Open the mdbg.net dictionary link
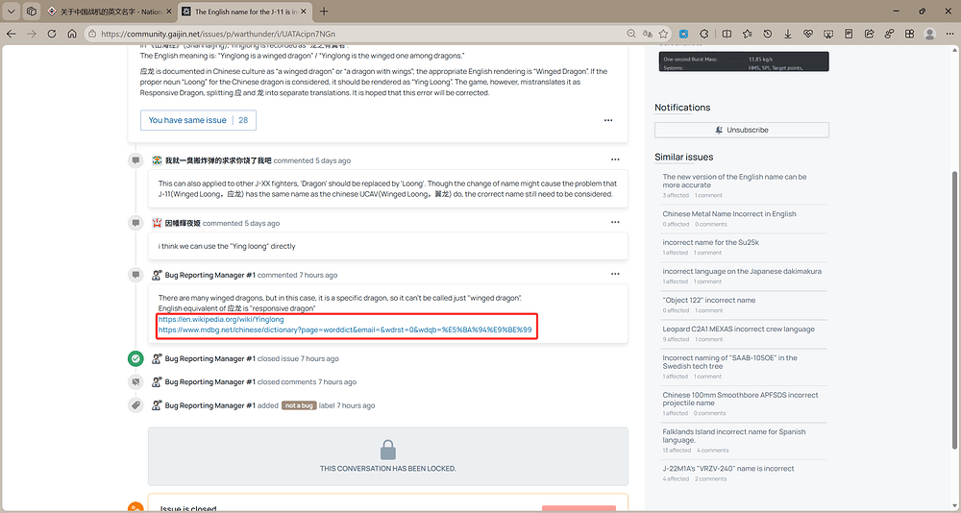The image size is (961, 513). pyautogui.click(x=344, y=330)
